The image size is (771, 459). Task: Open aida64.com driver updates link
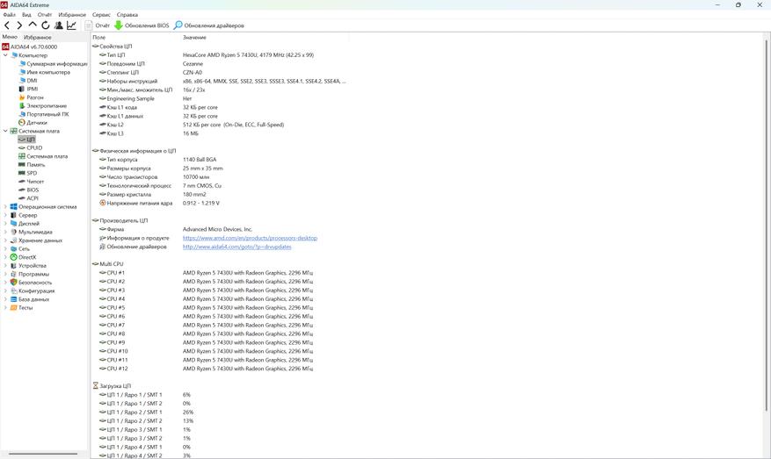click(237, 247)
